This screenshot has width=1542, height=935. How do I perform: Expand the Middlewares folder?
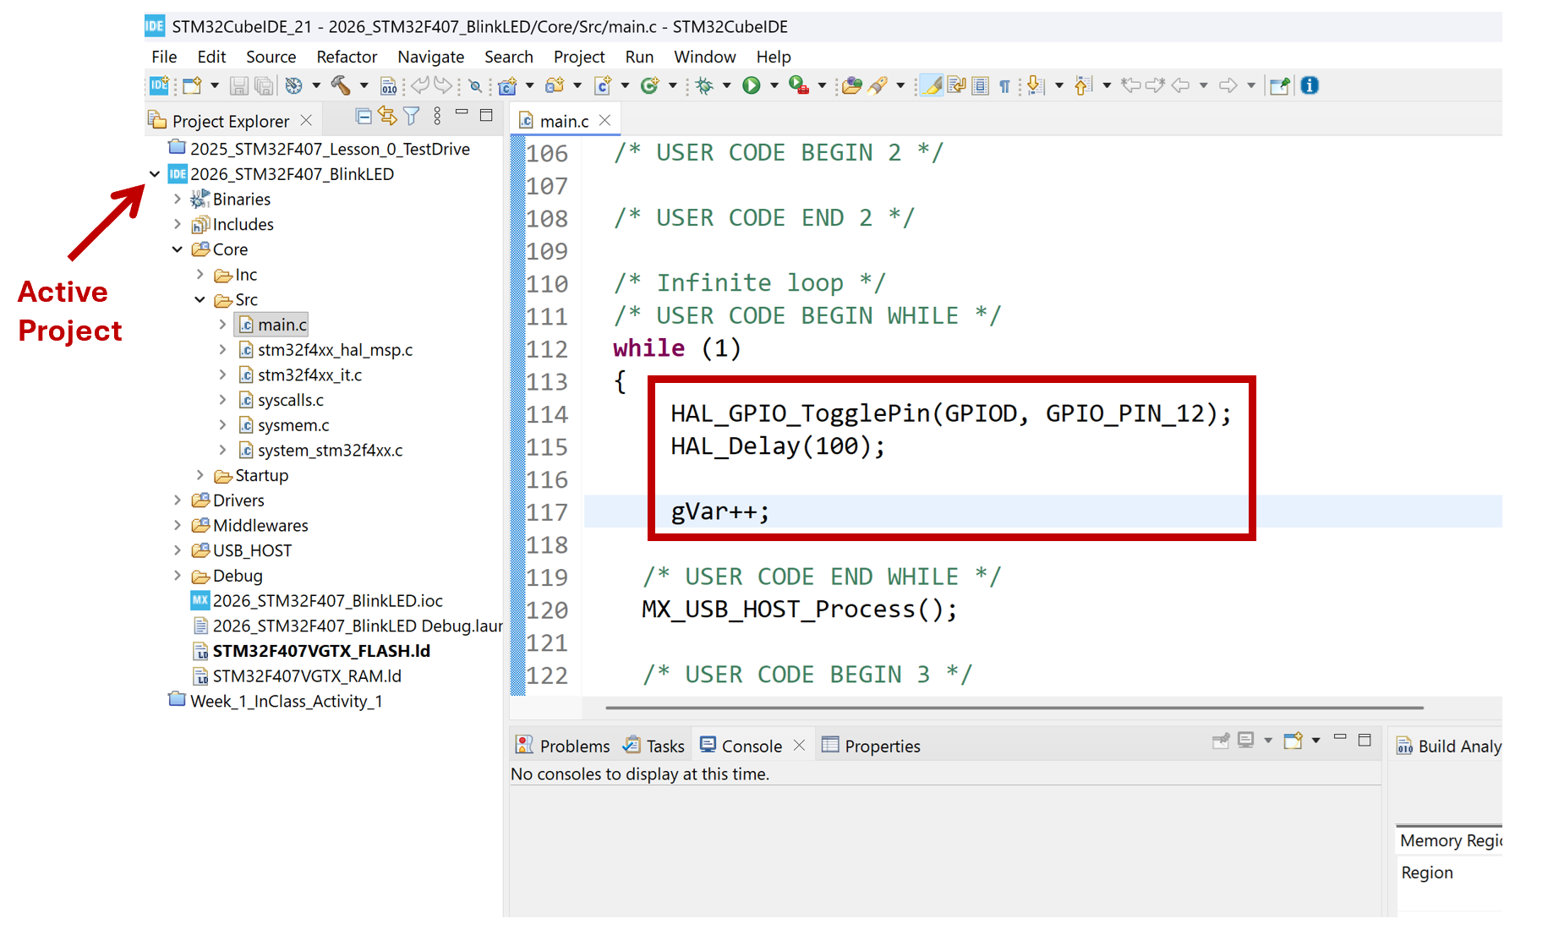177,525
